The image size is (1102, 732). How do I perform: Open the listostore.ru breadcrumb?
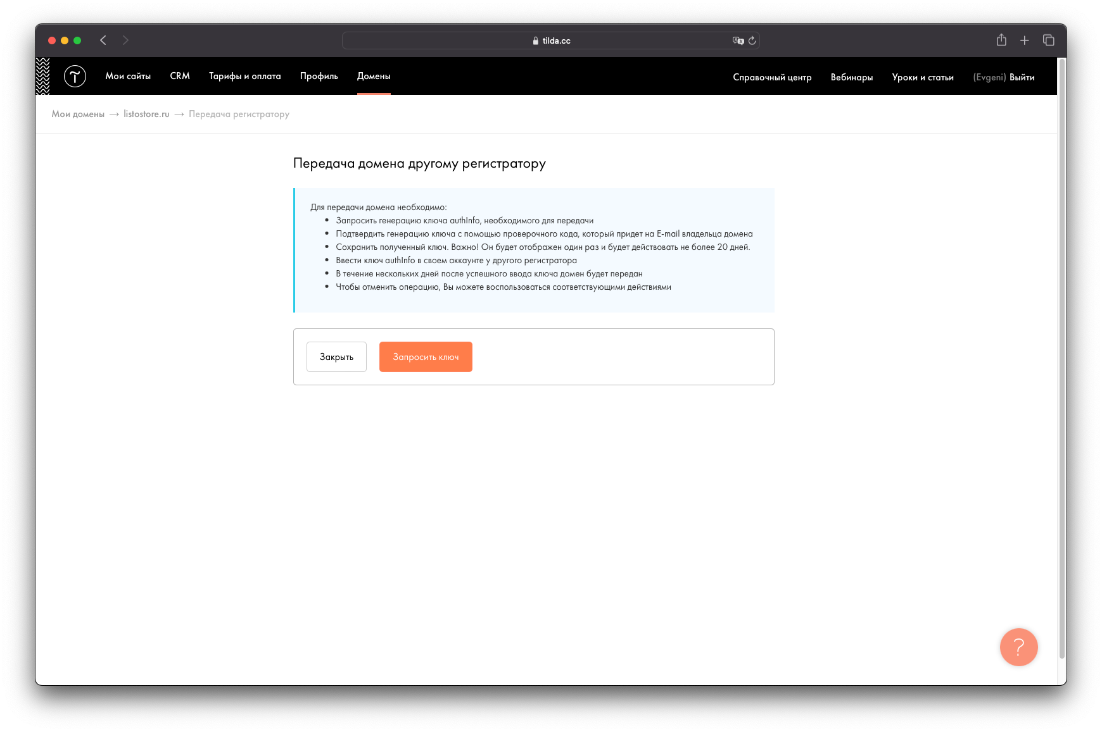pyautogui.click(x=146, y=114)
